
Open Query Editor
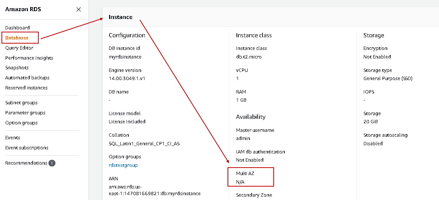[19, 48]
